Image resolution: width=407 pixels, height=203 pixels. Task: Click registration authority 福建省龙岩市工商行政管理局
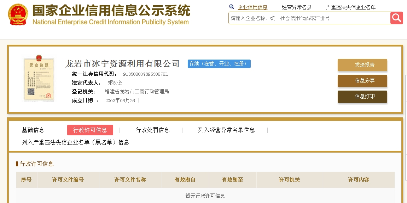137,92
